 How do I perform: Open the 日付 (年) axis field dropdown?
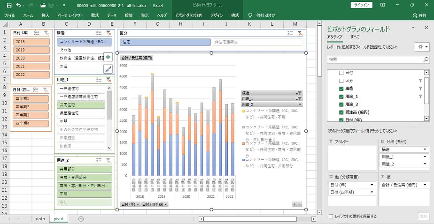click(375, 185)
